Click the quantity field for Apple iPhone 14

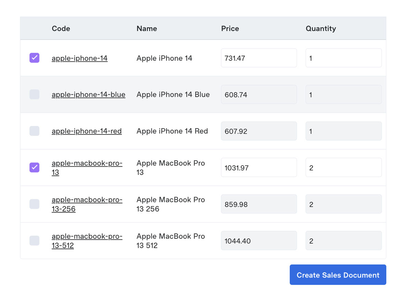(343, 58)
